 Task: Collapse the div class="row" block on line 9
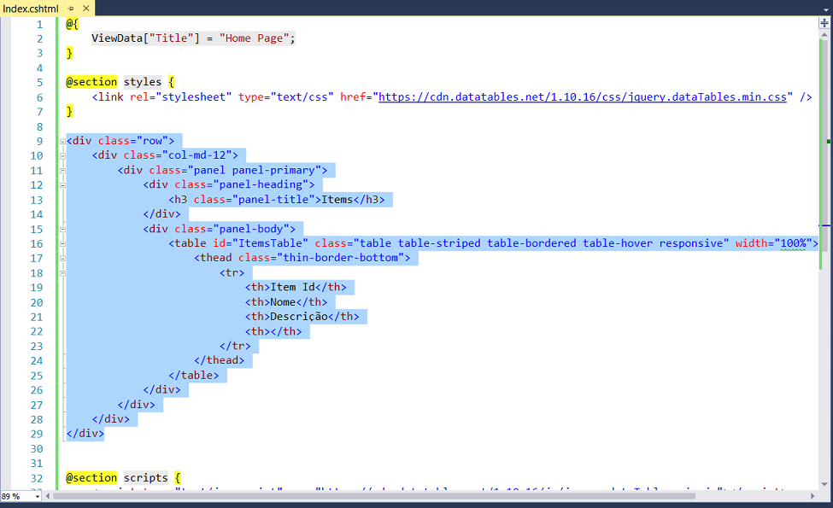point(62,142)
